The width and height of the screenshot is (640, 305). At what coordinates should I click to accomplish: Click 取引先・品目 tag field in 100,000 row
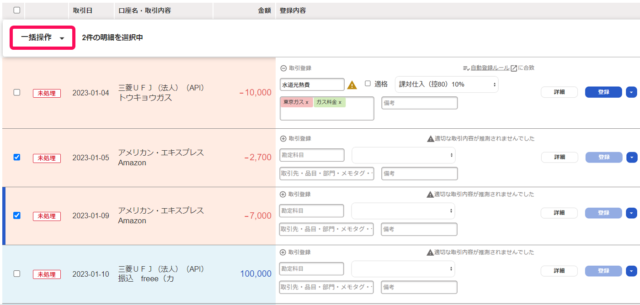click(326, 287)
